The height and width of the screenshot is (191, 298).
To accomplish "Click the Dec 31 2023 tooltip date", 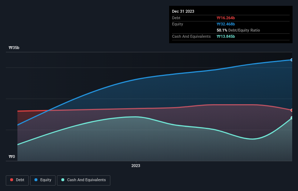I will click(183, 11).
